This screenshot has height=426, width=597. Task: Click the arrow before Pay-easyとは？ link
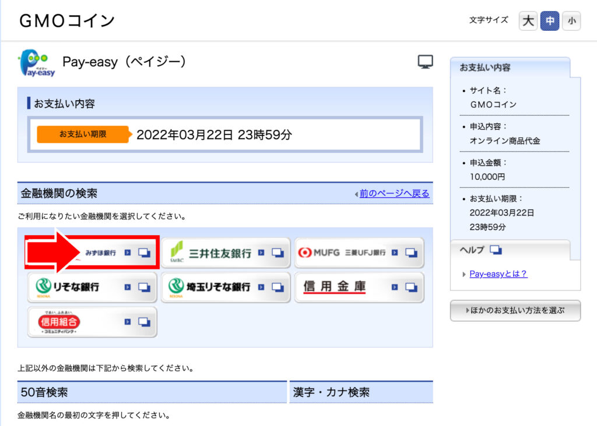(463, 274)
